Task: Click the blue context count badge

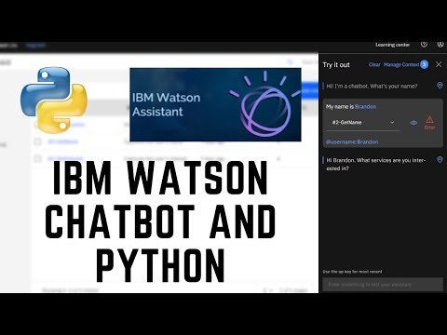Action: pos(424,64)
